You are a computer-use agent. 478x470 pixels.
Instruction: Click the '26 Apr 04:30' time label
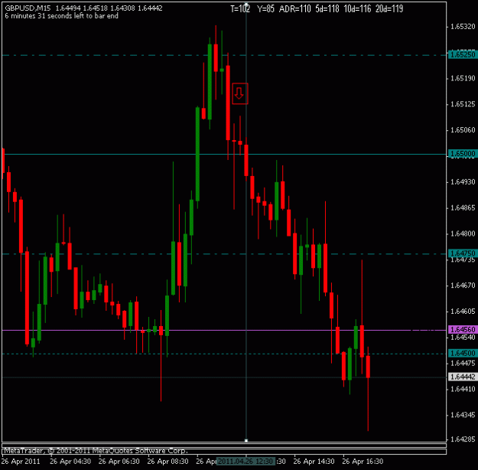(70, 461)
